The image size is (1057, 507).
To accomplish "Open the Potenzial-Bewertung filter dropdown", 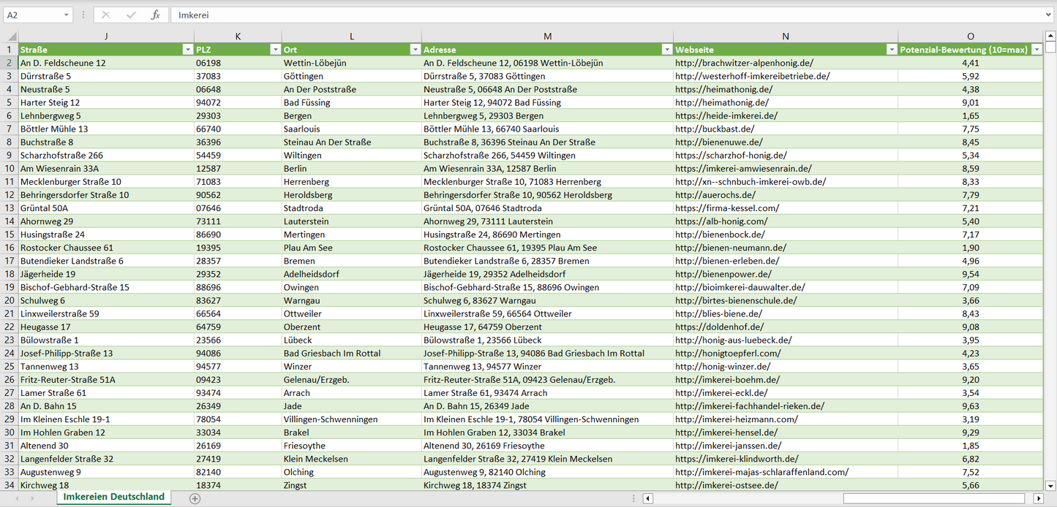I will click(x=1037, y=50).
